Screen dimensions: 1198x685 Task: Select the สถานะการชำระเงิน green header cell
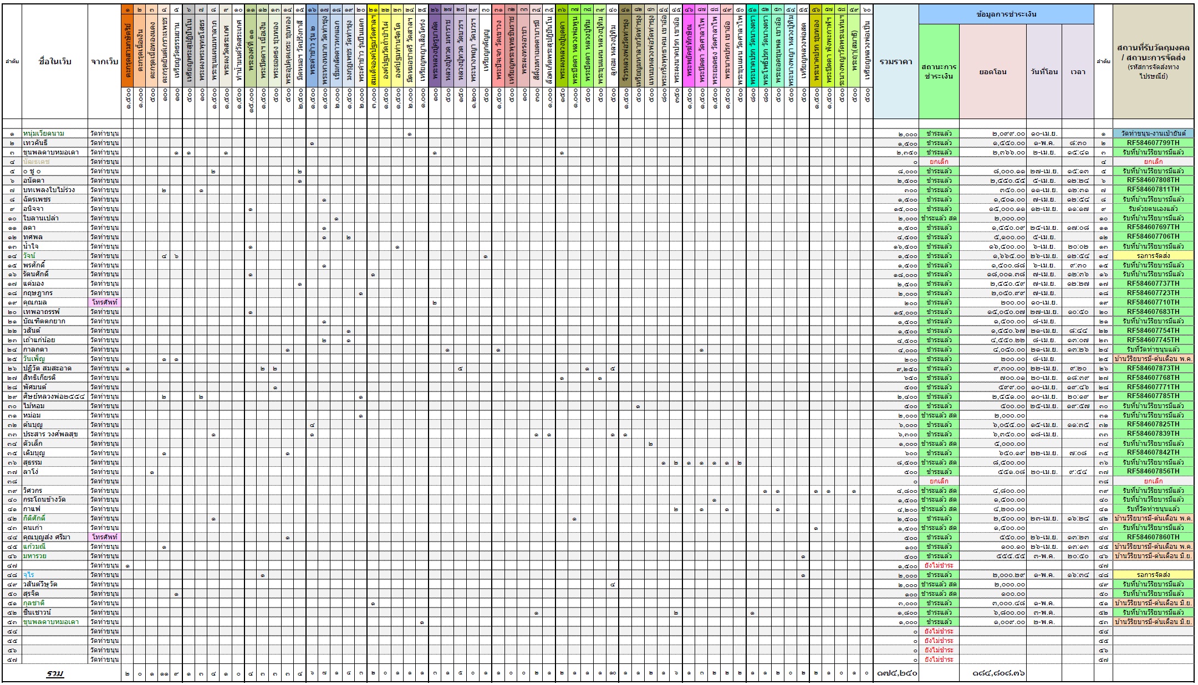click(939, 71)
